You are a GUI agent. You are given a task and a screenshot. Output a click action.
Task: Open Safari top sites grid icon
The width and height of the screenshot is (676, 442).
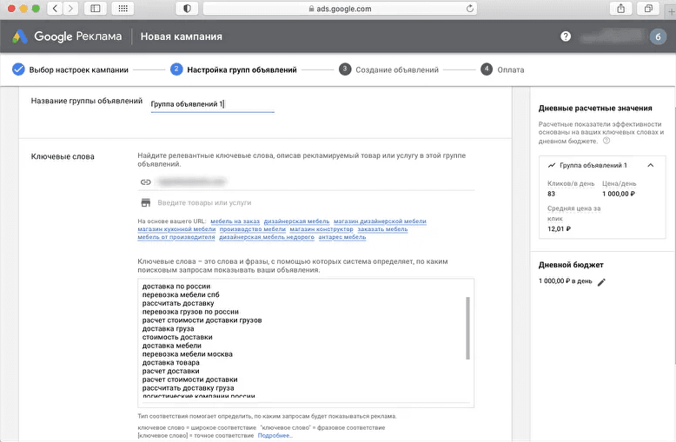123,9
